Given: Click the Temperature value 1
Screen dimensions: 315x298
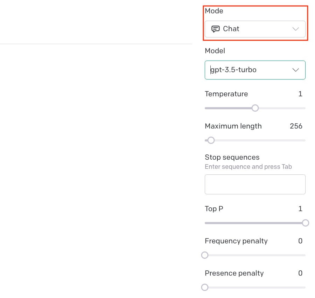Looking at the screenshot, I should click(300, 94).
